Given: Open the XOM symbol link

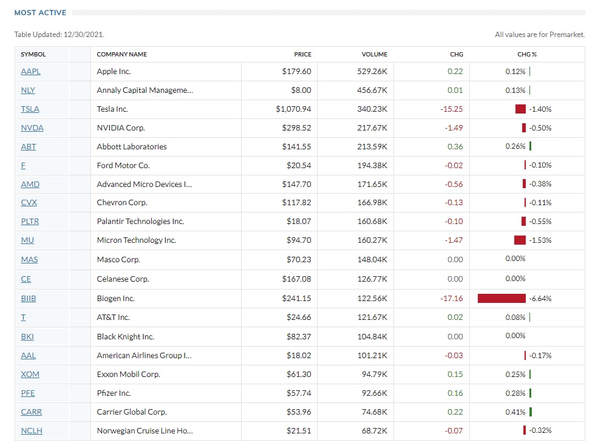Looking at the screenshot, I should coord(30,375).
